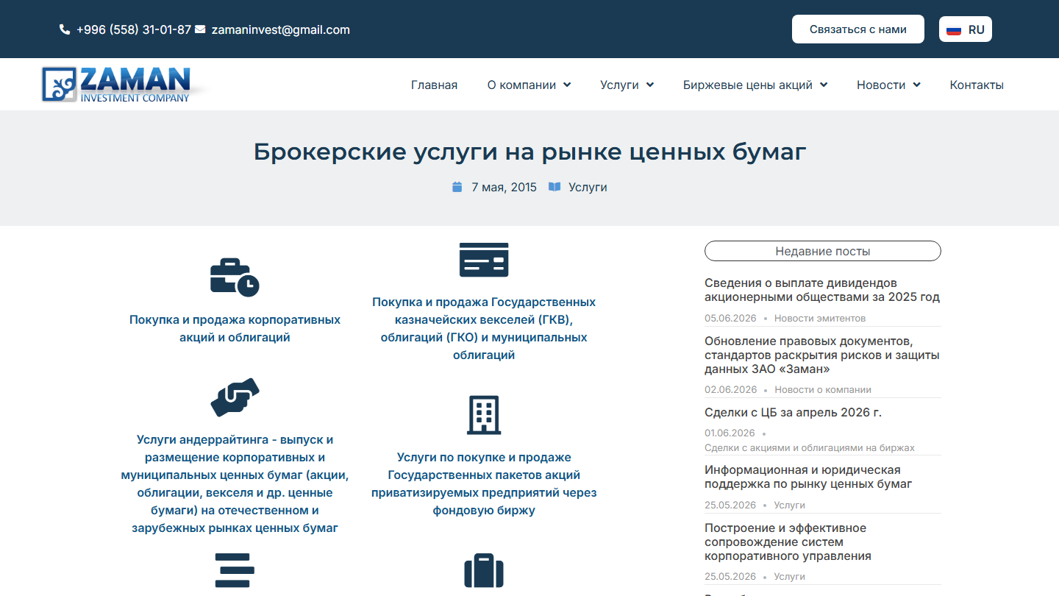Click Услуги tag under Информационная post
The image size is (1059, 596).
[790, 505]
